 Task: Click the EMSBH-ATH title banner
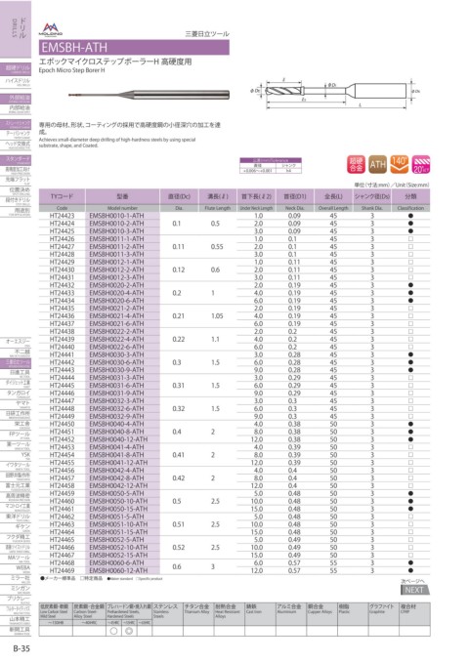coord(134,47)
